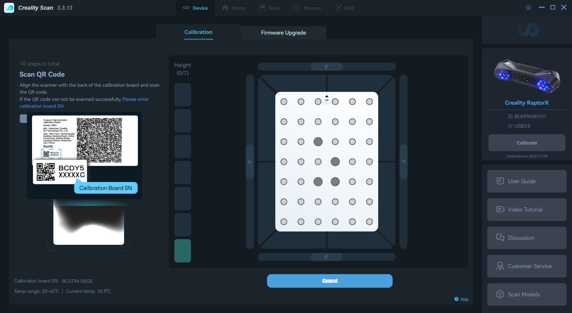
Task: Click the Calibrated on 2024/11/28 text
Action: pyautogui.click(x=527, y=156)
